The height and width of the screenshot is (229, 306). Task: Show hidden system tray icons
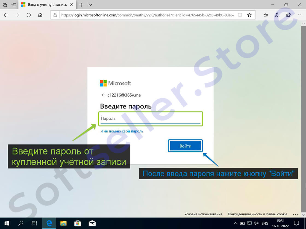[236, 223]
